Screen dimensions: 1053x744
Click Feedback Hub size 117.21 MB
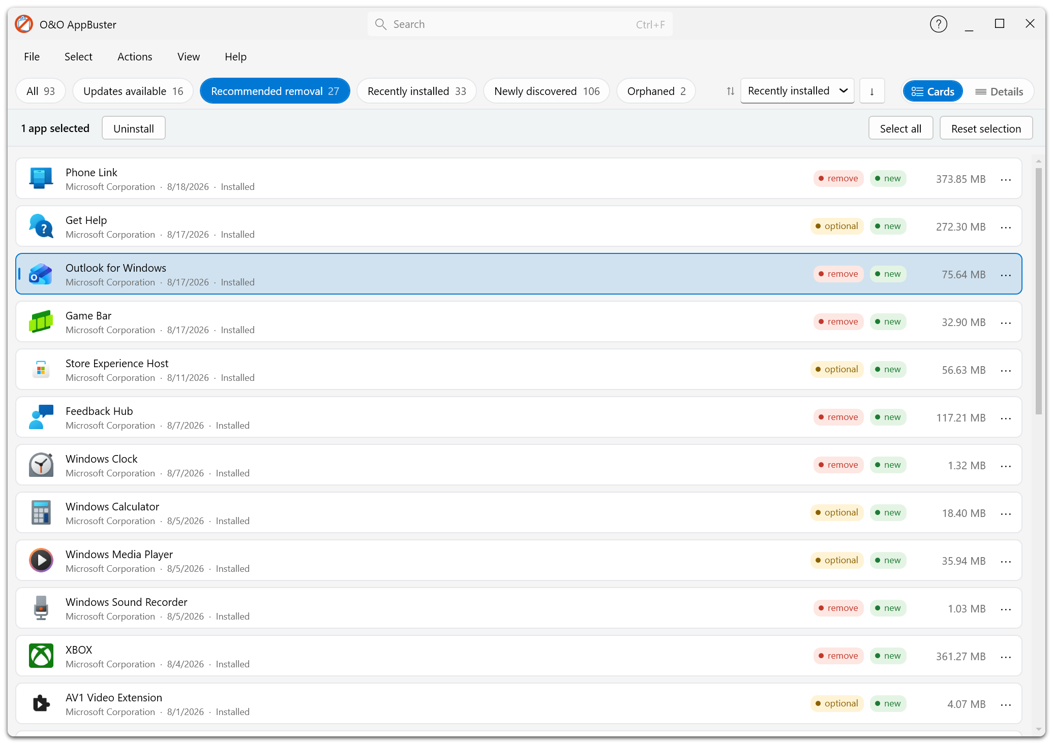point(960,417)
